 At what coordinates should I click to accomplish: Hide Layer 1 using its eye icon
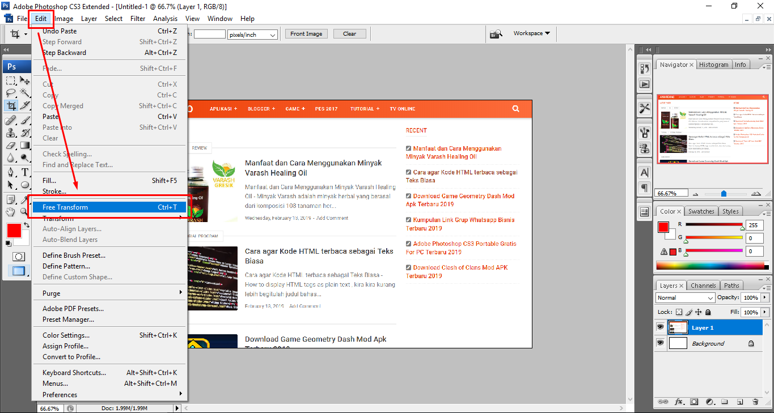coord(660,327)
